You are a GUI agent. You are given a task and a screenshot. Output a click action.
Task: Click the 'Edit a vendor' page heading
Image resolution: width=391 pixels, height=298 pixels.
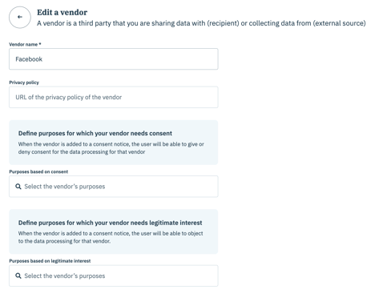[x=62, y=12]
